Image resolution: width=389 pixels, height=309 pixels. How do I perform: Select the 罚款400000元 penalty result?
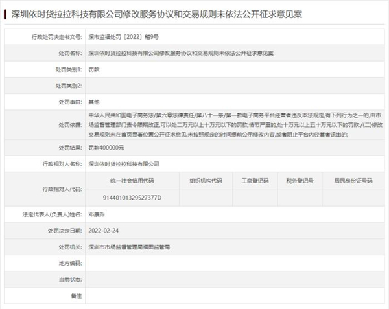click(x=105, y=148)
